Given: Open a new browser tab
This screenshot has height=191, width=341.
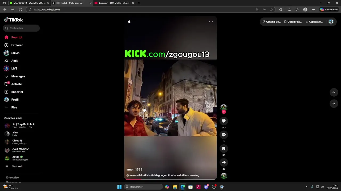Looking at the screenshot, I should (x=139, y=3).
